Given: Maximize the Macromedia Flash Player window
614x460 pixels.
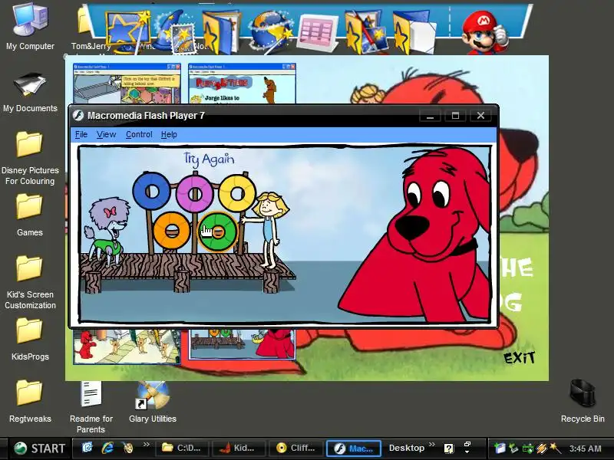Looking at the screenshot, I should click(455, 116).
